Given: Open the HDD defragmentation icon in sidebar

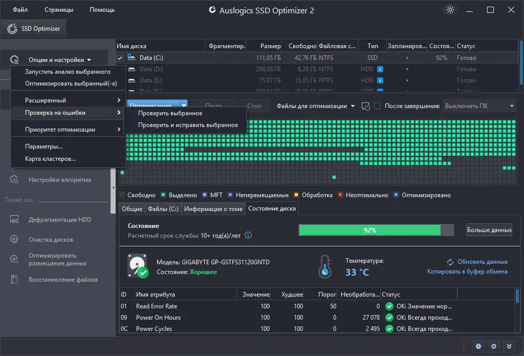Looking at the screenshot, I should 14,219.
